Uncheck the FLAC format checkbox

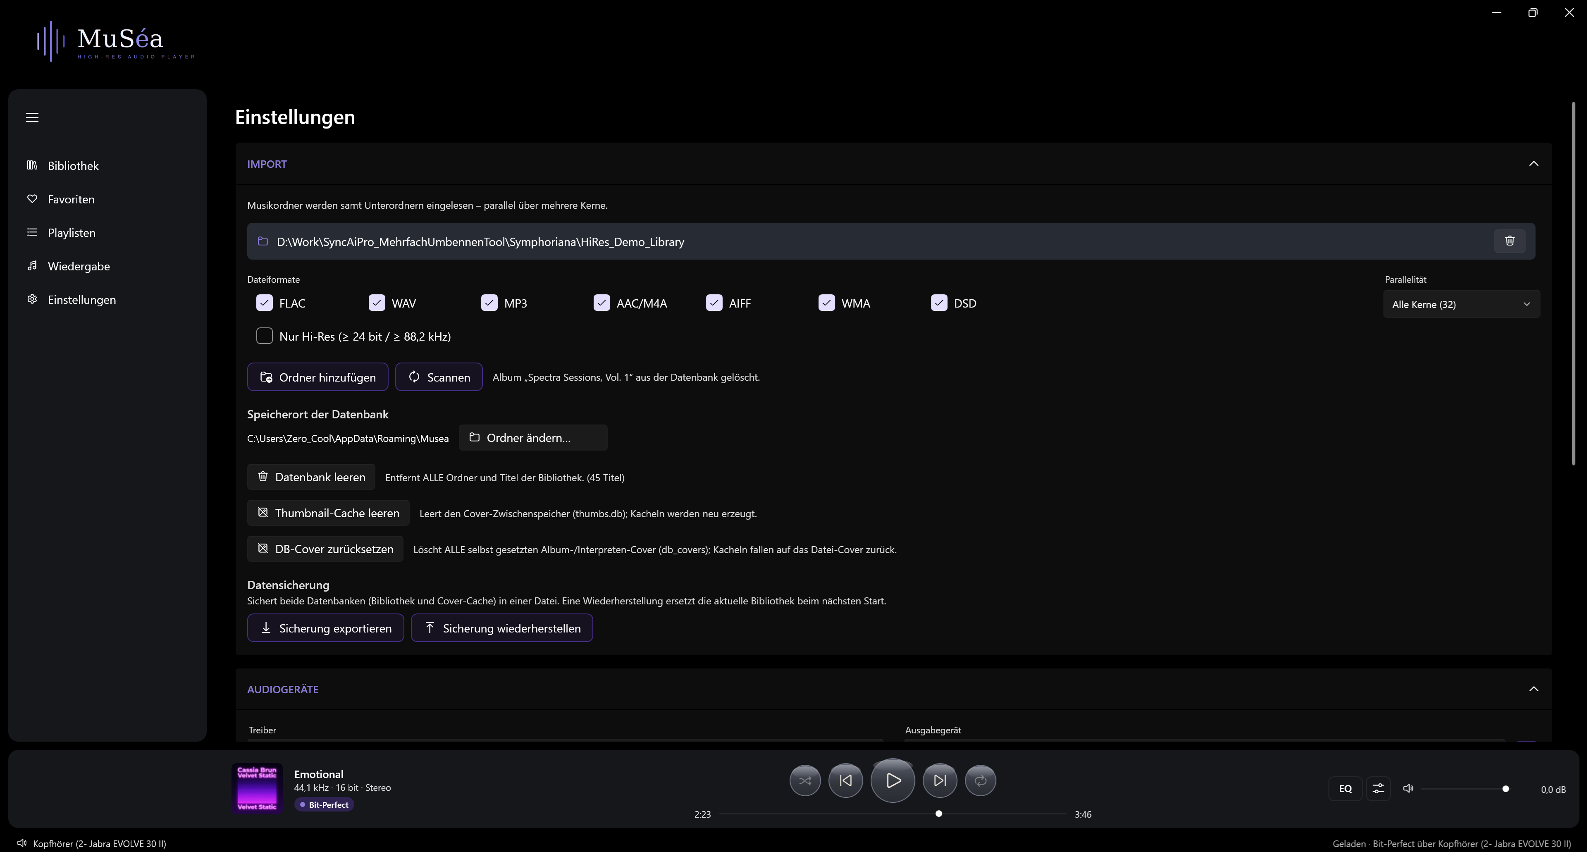click(x=264, y=303)
